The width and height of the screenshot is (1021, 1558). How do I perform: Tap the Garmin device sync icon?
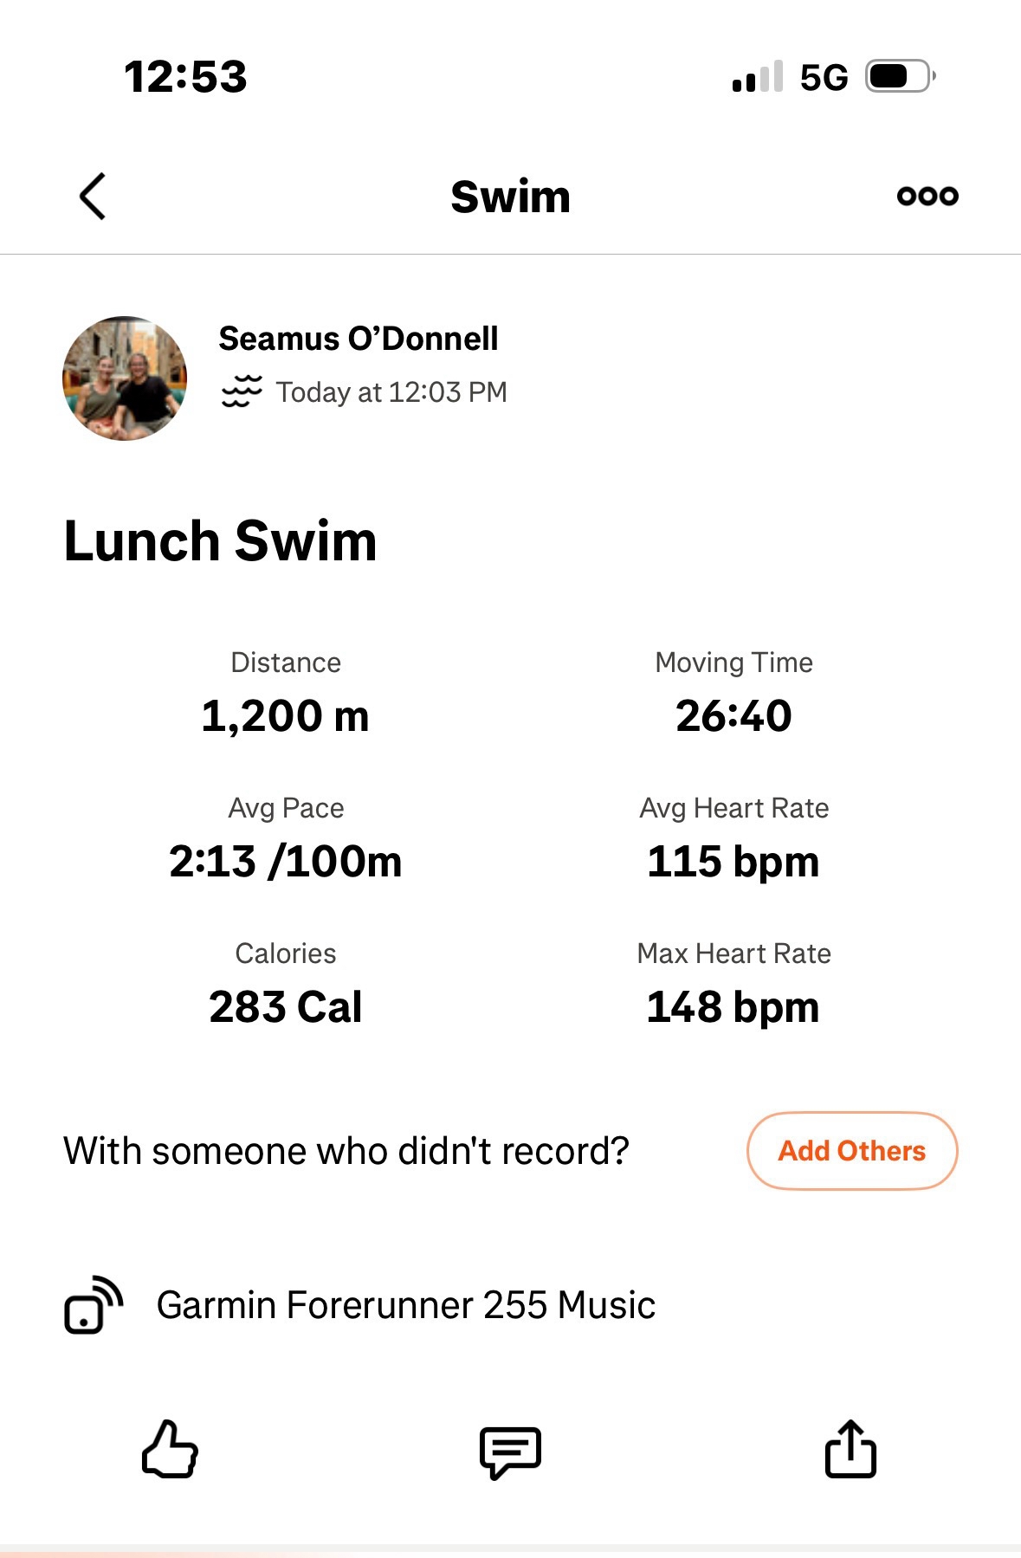(x=94, y=1305)
